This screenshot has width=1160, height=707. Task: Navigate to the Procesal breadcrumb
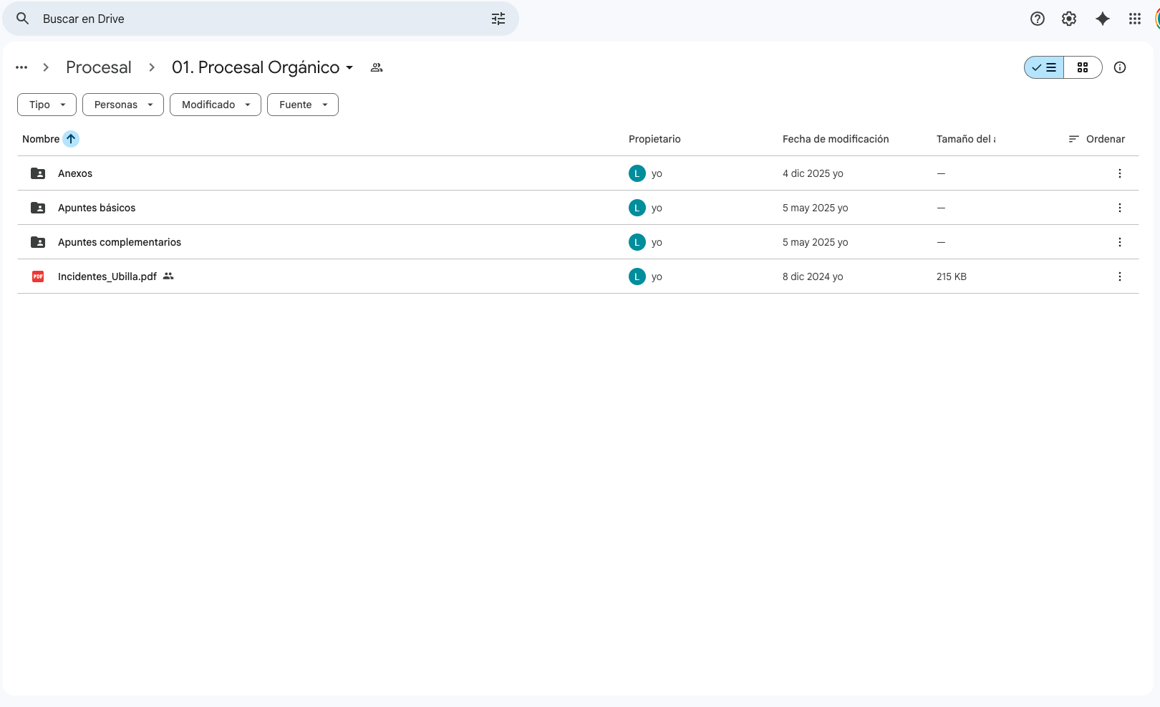(x=99, y=67)
